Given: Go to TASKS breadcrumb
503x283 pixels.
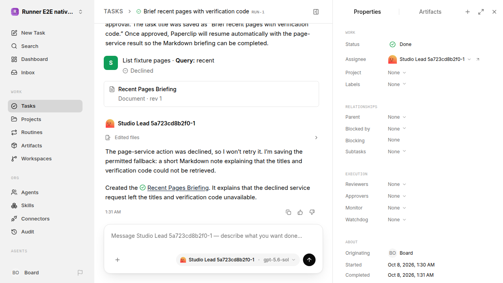Looking at the screenshot, I should click(x=113, y=11).
